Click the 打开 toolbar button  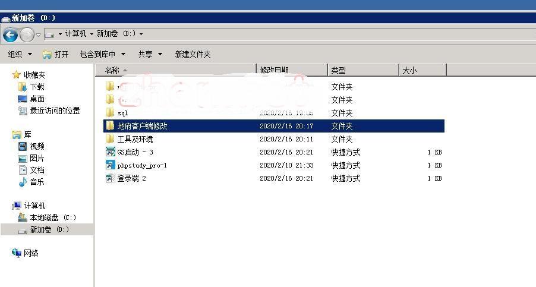pos(55,54)
